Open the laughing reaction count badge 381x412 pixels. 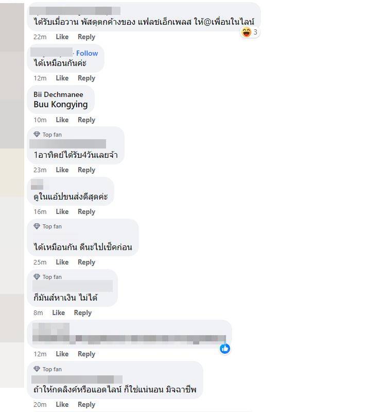tap(250, 32)
